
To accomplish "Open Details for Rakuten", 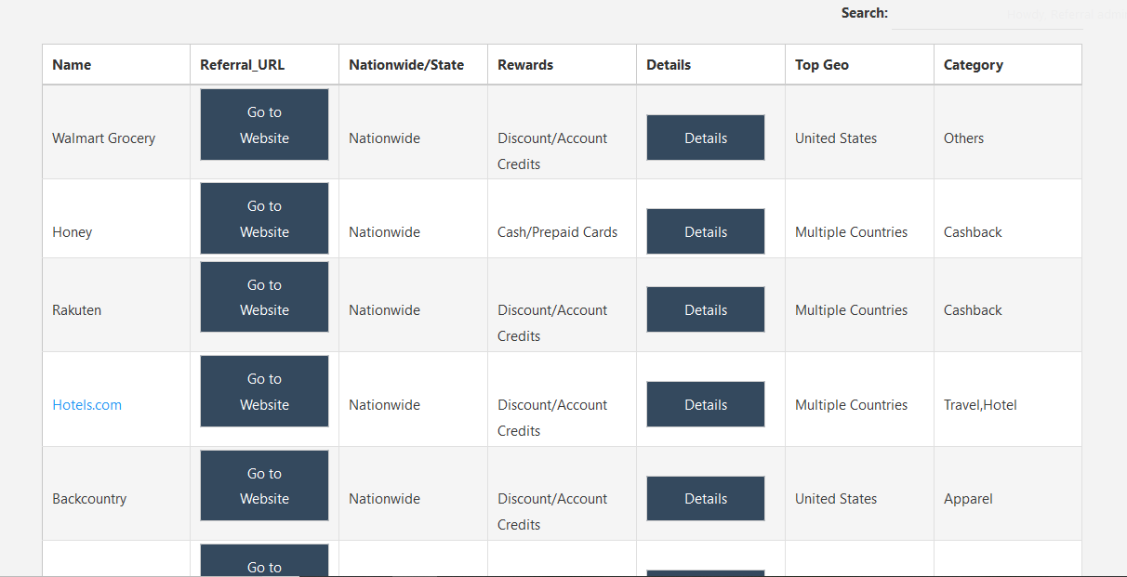I will coord(706,309).
